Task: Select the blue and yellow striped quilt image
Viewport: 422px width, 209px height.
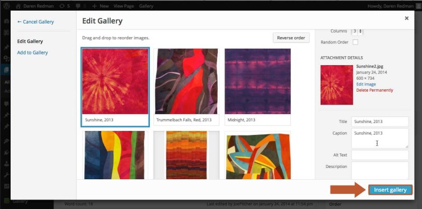Action: (115, 155)
